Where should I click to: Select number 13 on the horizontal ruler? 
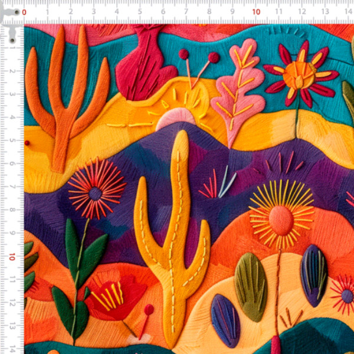pyautogui.click(x=325, y=12)
